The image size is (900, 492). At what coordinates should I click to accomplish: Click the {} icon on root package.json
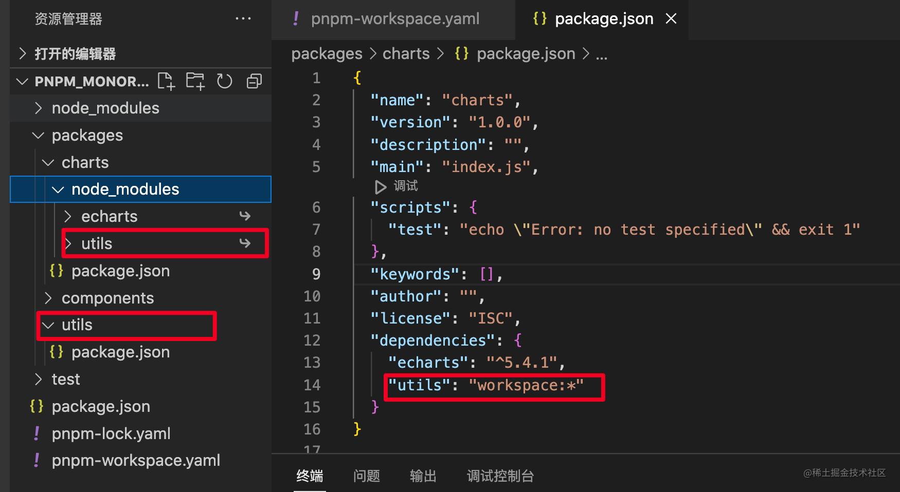tap(36, 406)
